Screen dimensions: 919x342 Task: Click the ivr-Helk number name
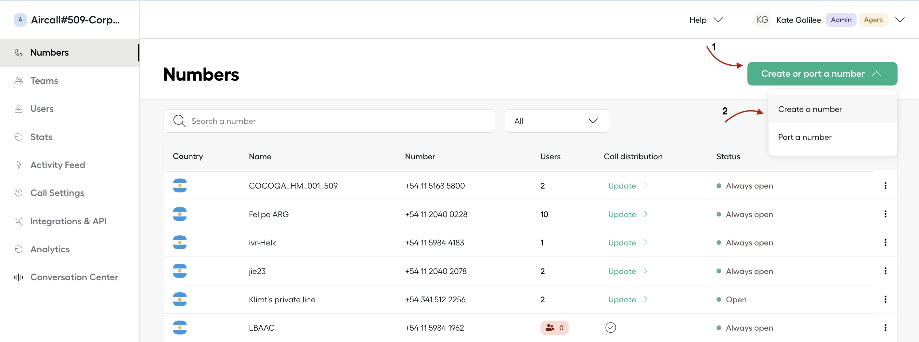pos(262,243)
